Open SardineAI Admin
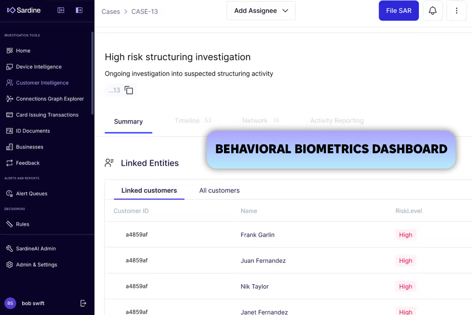The width and height of the screenshot is (472, 315). click(x=36, y=249)
